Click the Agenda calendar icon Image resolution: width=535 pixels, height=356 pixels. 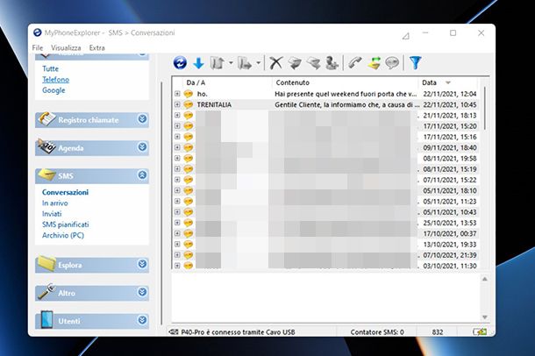[x=46, y=146]
